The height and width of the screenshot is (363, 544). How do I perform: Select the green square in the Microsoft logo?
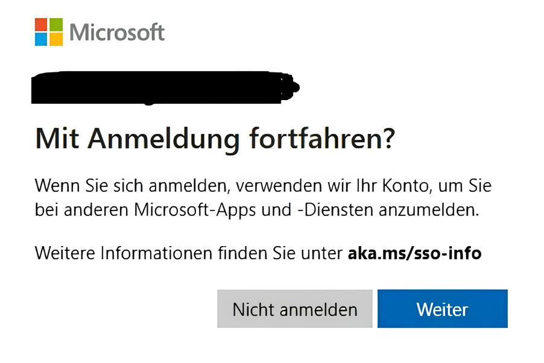(55, 23)
